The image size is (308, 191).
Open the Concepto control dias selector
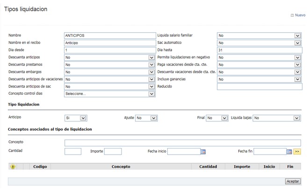pyautogui.click(x=109, y=94)
